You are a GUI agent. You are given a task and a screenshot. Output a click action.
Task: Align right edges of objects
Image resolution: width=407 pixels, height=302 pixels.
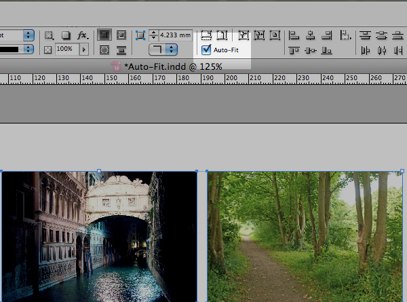(x=326, y=35)
